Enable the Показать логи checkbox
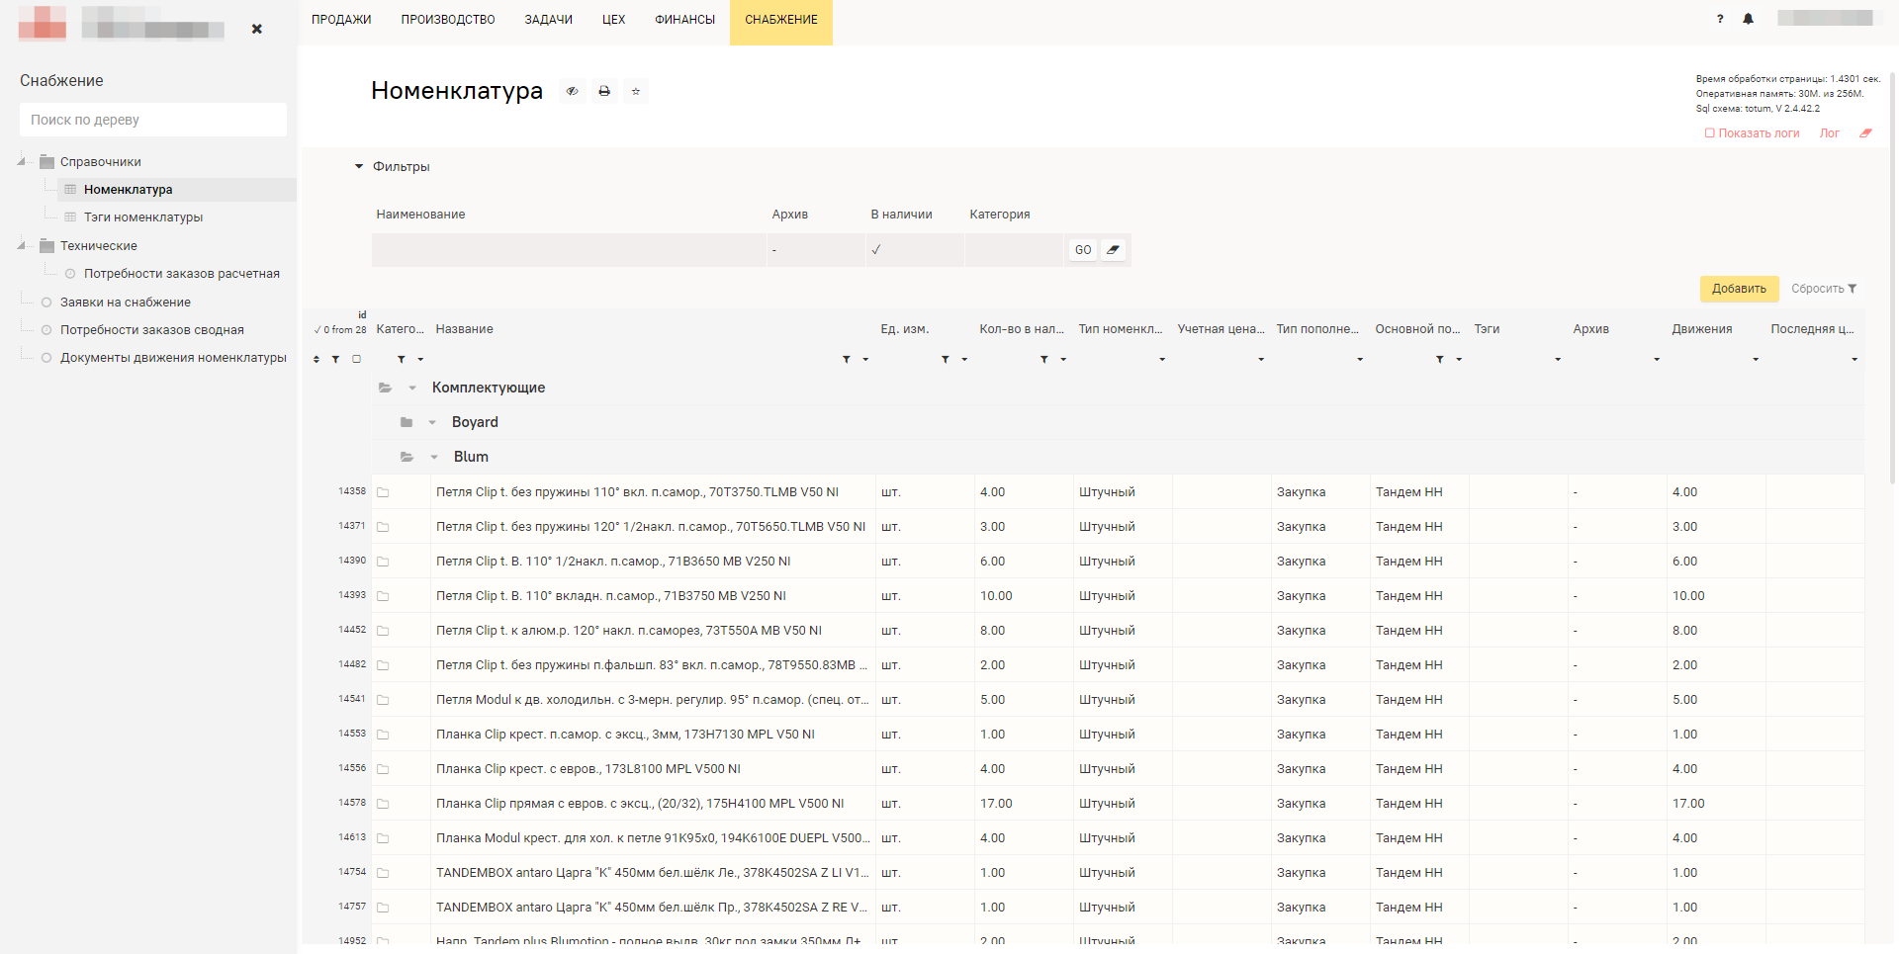The height and width of the screenshot is (954, 1899). (1709, 133)
